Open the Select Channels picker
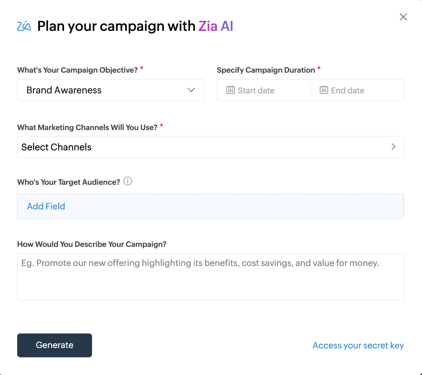 210,147
